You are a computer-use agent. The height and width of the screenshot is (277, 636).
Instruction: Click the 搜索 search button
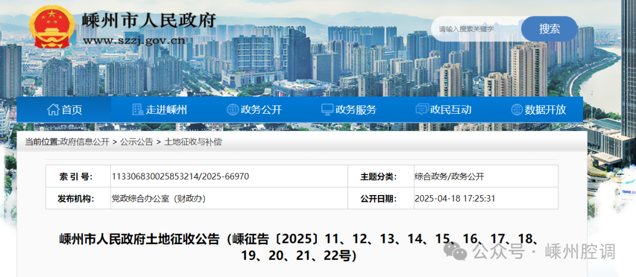(x=549, y=28)
